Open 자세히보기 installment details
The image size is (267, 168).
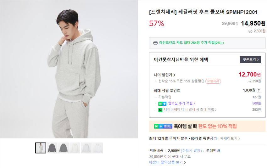pos(230,138)
